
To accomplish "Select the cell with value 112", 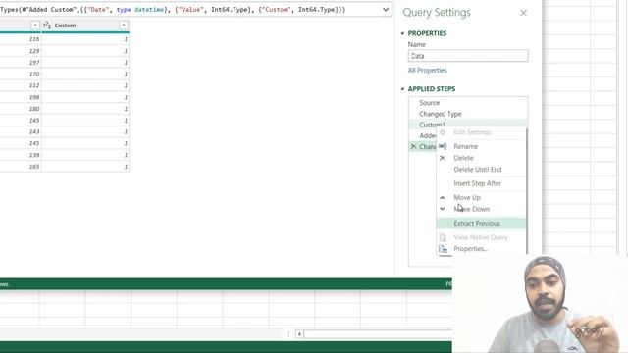I will click(x=21, y=85).
